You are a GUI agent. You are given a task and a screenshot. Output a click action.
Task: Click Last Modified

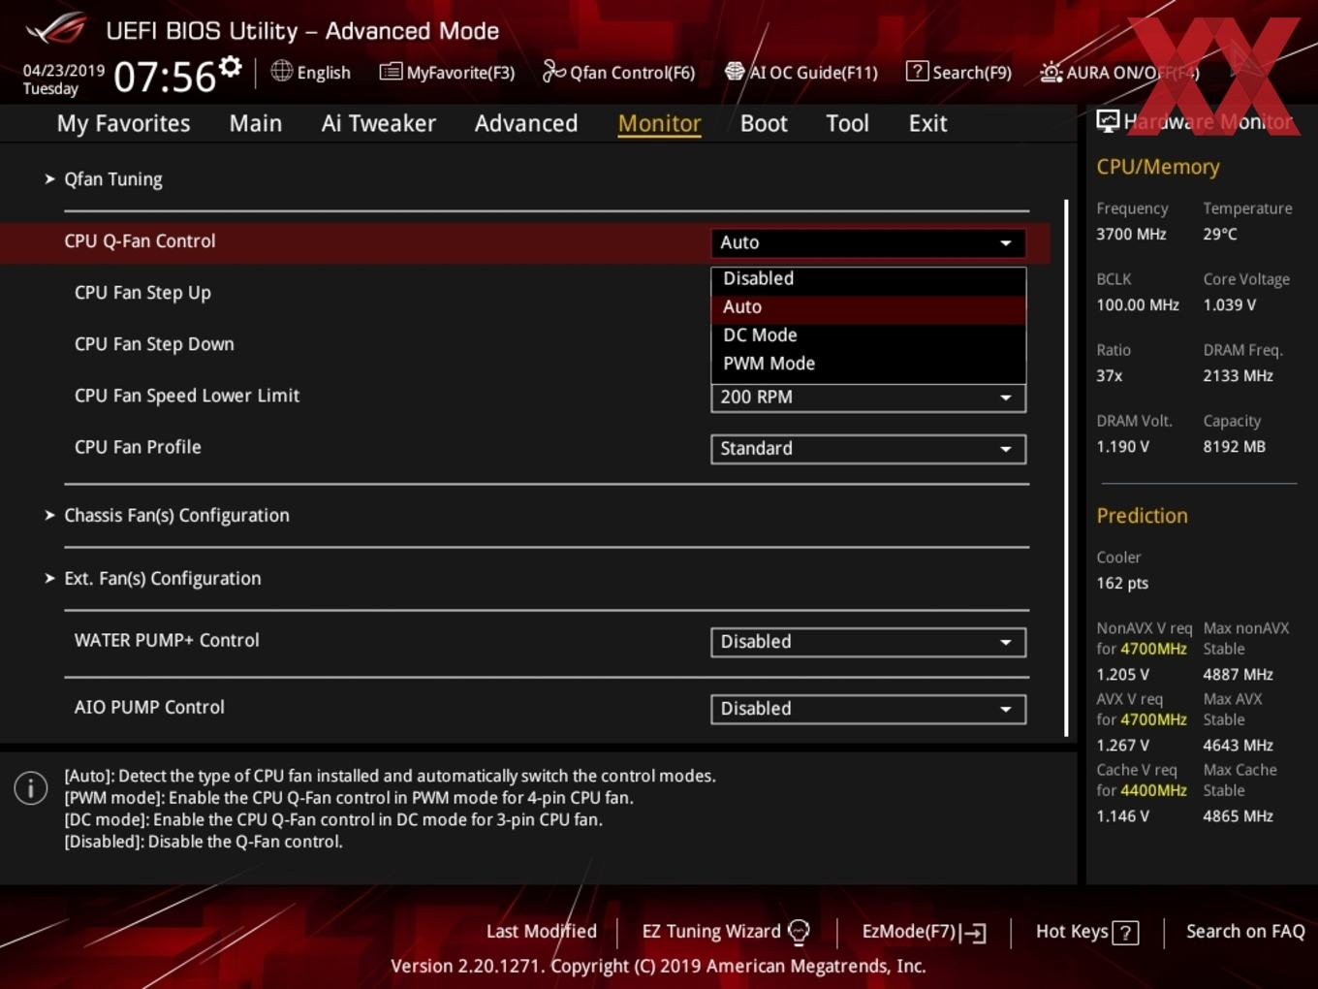(x=541, y=932)
